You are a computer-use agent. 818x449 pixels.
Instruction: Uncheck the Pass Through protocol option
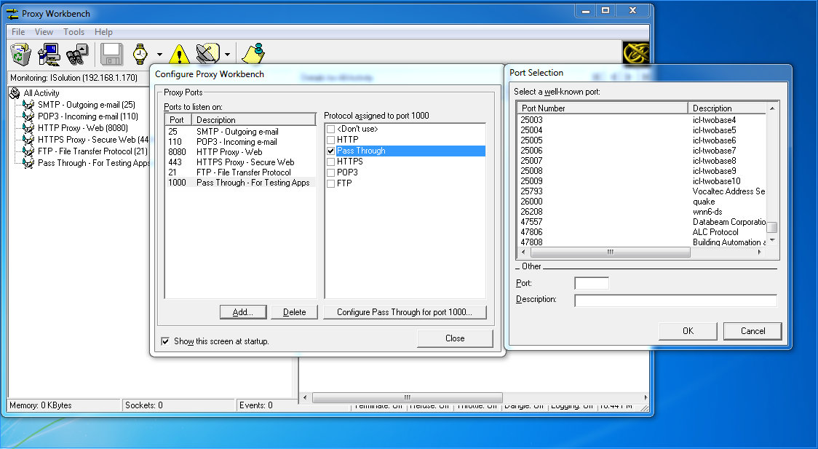(x=330, y=151)
